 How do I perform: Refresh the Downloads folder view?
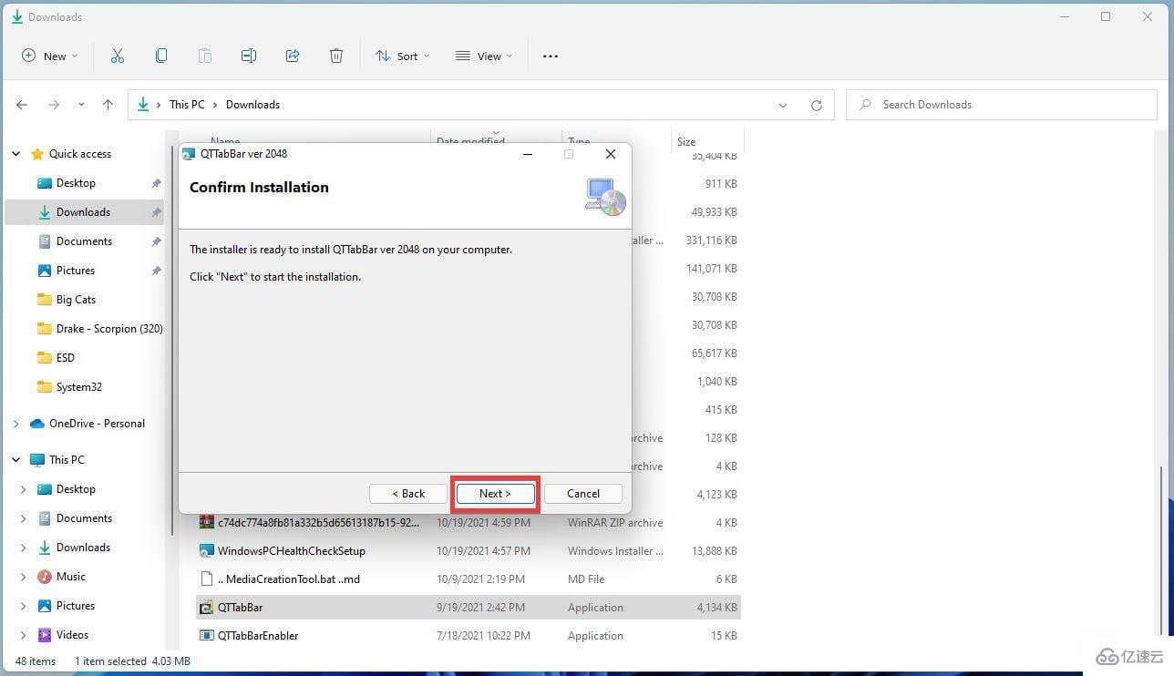pos(817,105)
